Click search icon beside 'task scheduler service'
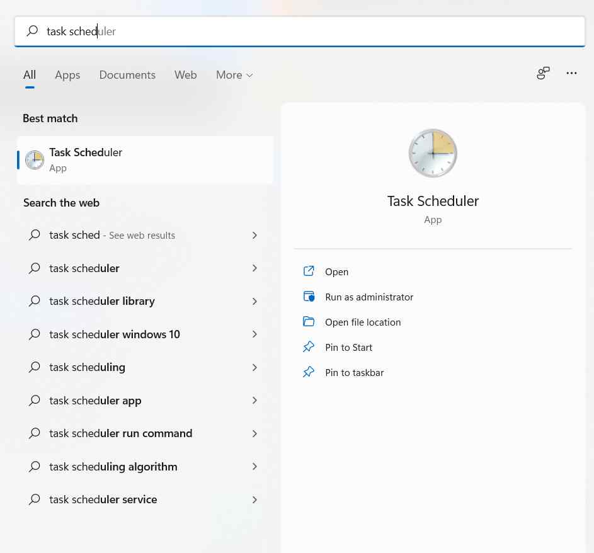The width and height of the screenshot is (594, 553). (x=35, y=499)
